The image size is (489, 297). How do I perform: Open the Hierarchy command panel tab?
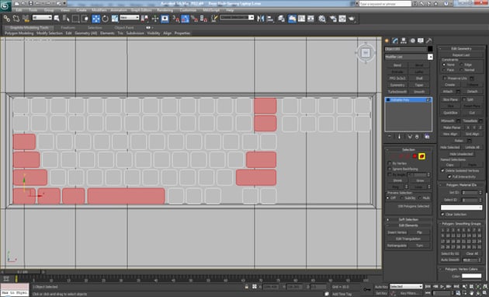click(x=404, y=40)
